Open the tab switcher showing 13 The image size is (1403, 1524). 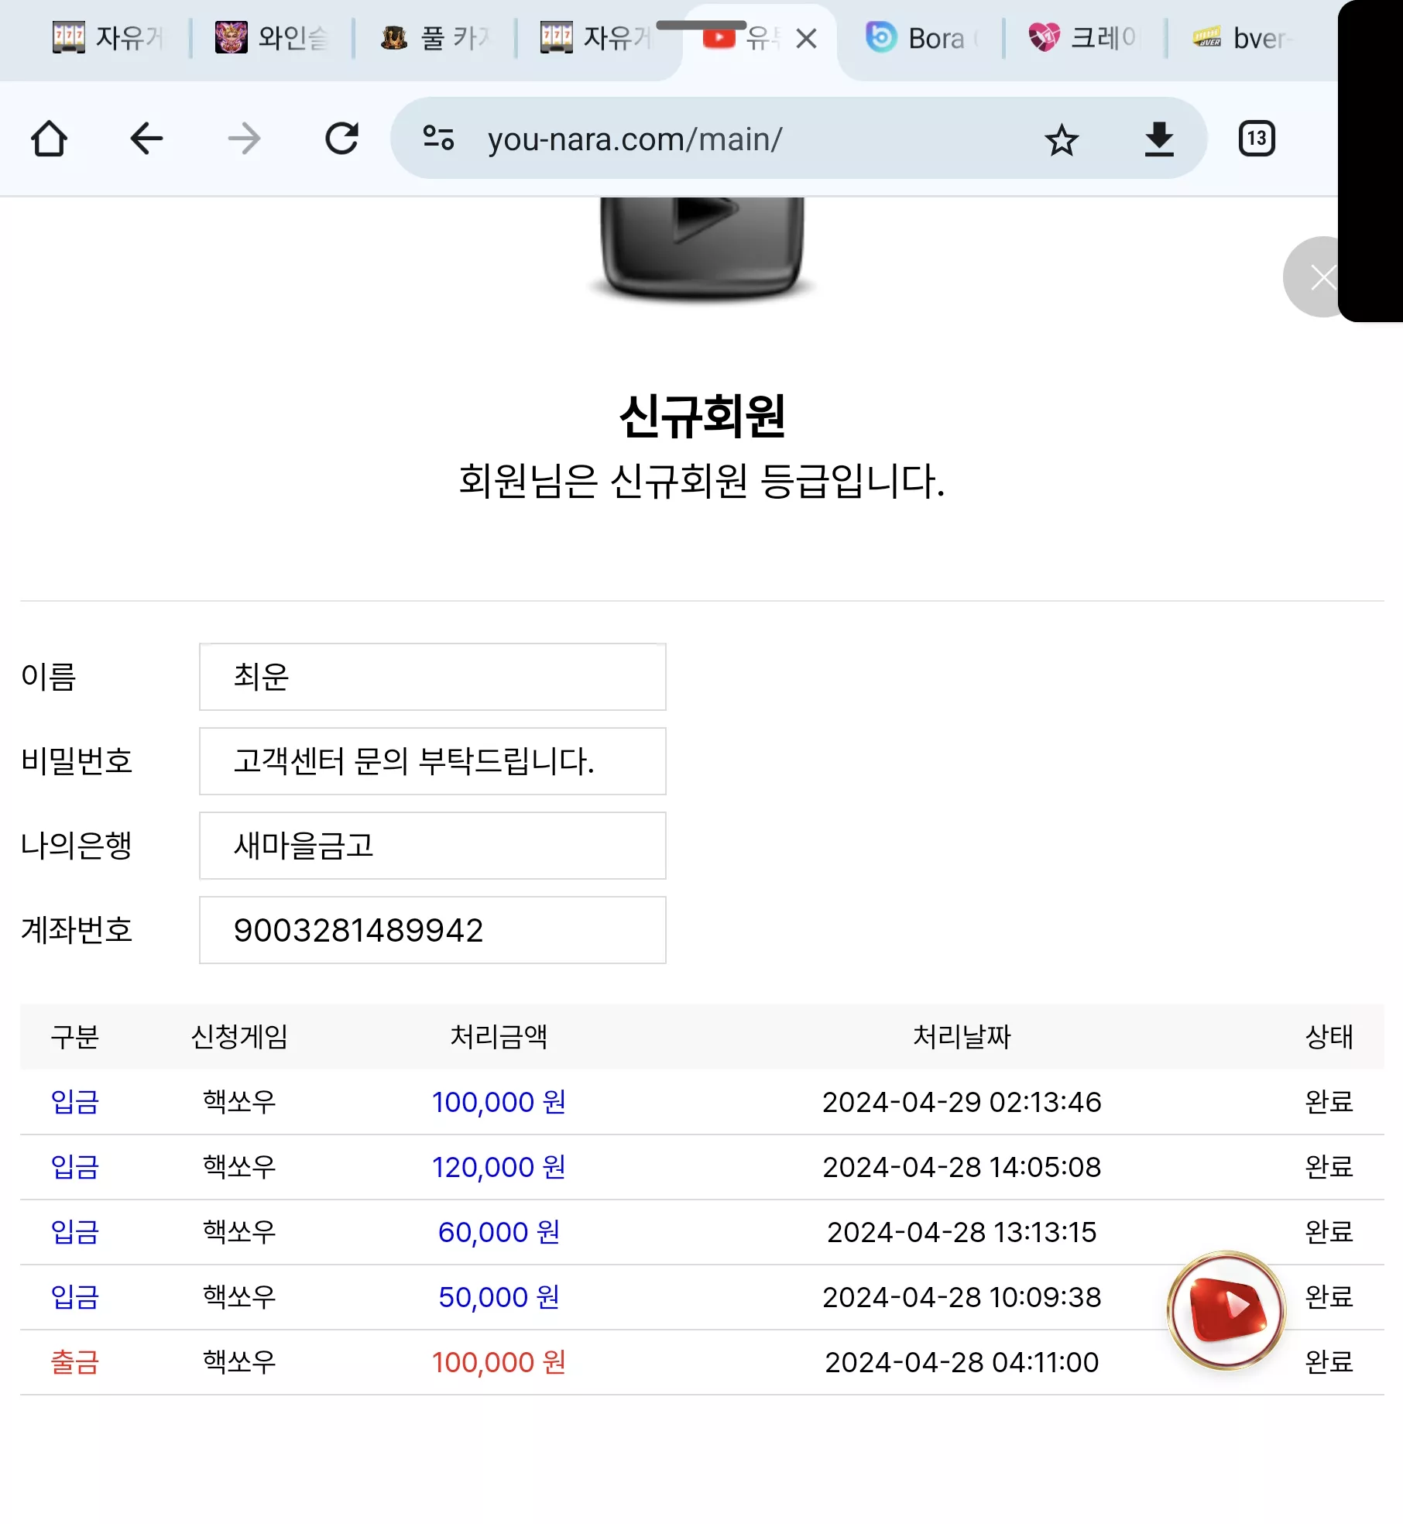point(1257,139)
